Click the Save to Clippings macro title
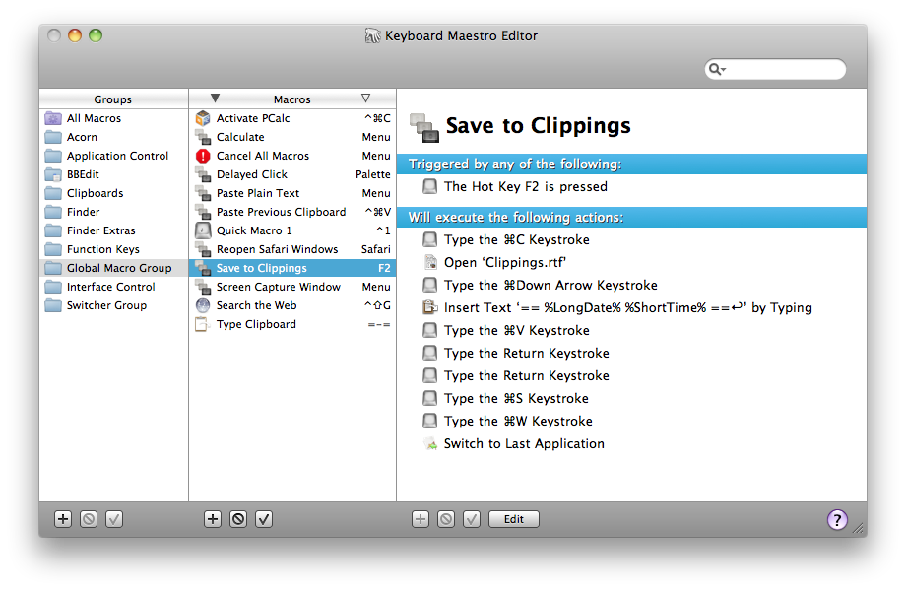This screenshot has height=591, width=906. click(538, 125)
